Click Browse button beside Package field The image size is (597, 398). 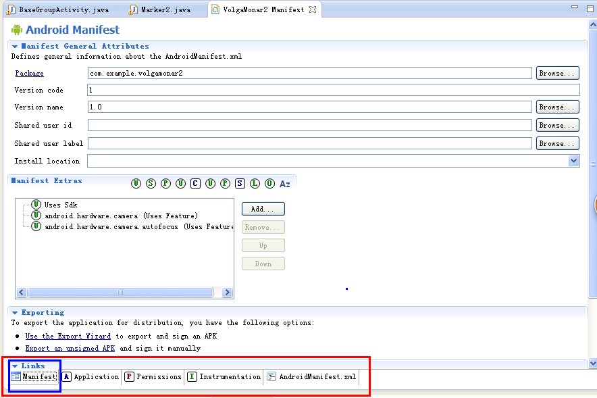pyautogui.click(x=557, y=73)
